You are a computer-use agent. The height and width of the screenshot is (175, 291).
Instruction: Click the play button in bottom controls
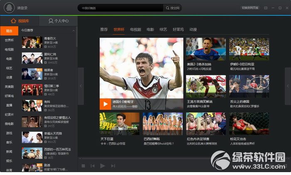(x=102, y=166)
